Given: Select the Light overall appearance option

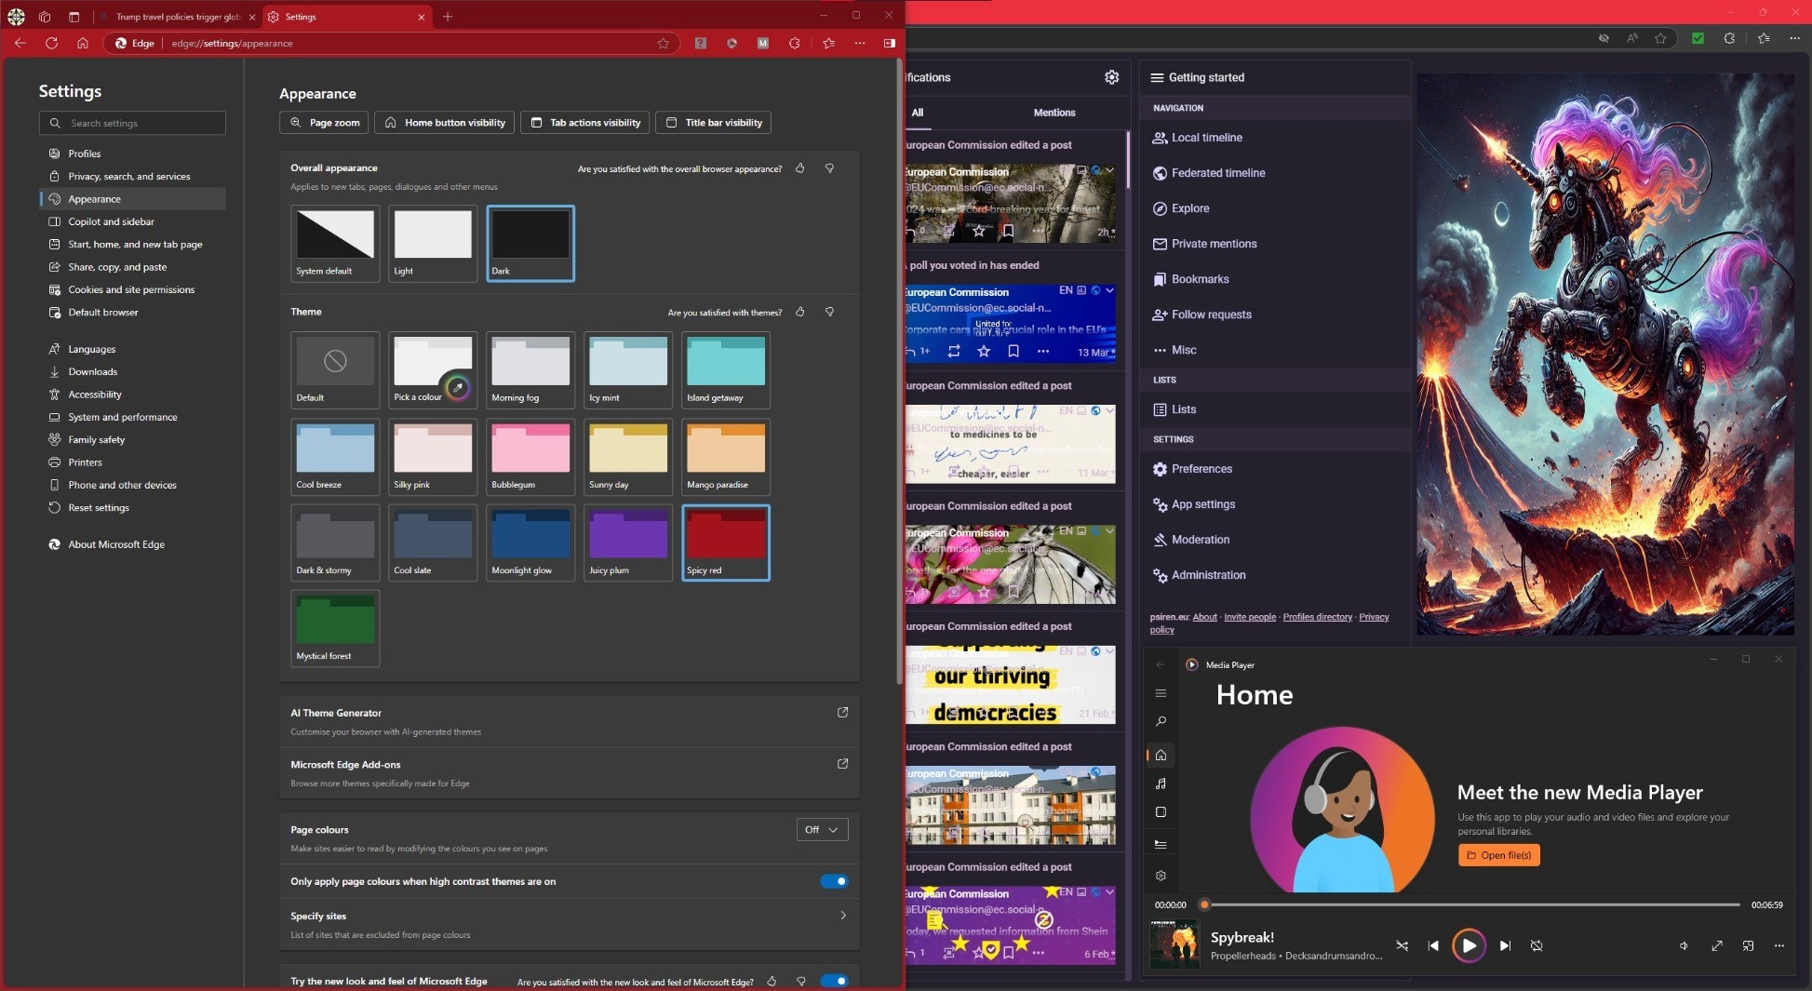Looking at the screenshot, I should (433, 242).
